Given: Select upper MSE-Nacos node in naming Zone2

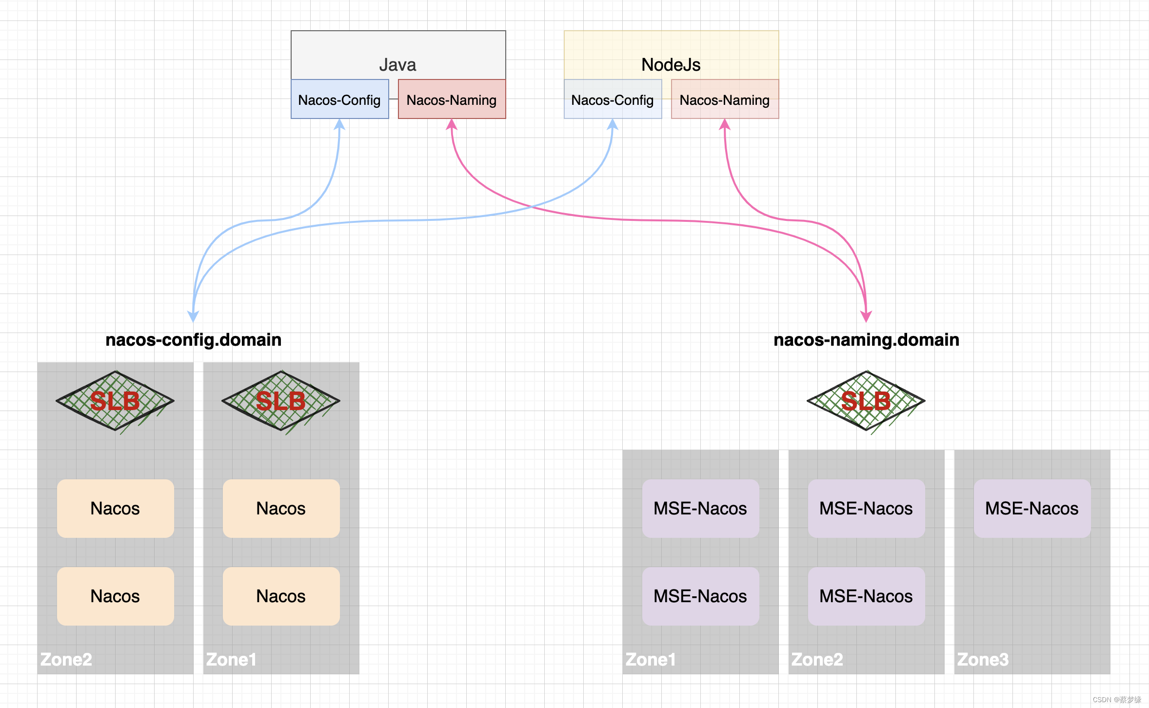Looking at the screenshot, I should pos(867,509).
